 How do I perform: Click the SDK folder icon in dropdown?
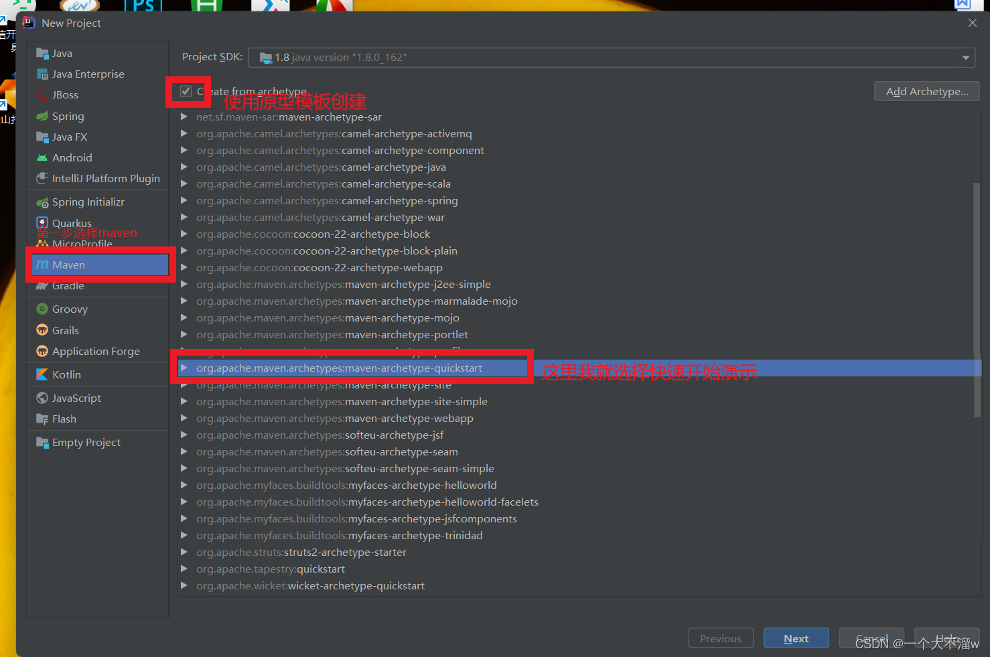(266, 58)
